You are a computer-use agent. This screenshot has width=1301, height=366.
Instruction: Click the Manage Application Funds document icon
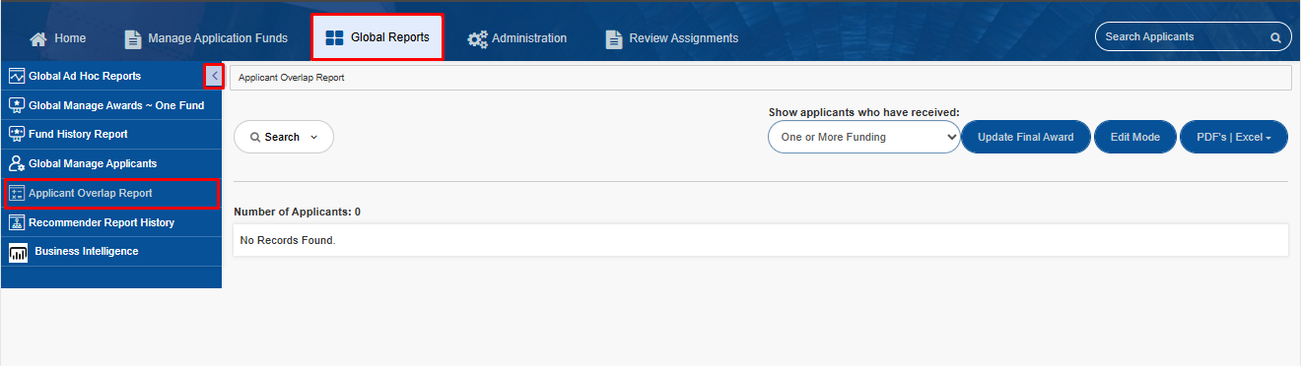click(132, 38)
